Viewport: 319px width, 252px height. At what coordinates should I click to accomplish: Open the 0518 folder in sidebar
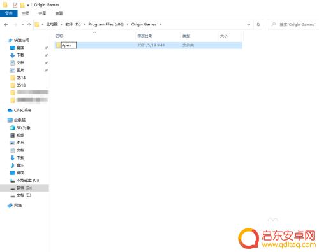tap(21, 85)
